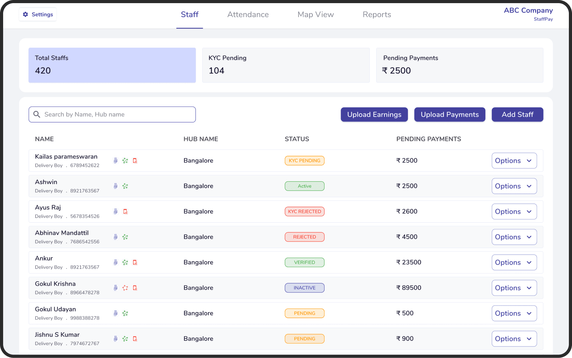The width and height of the screenshot is (572, 358).
Task: Click the Add Staff button
Action: click(517, 114)
